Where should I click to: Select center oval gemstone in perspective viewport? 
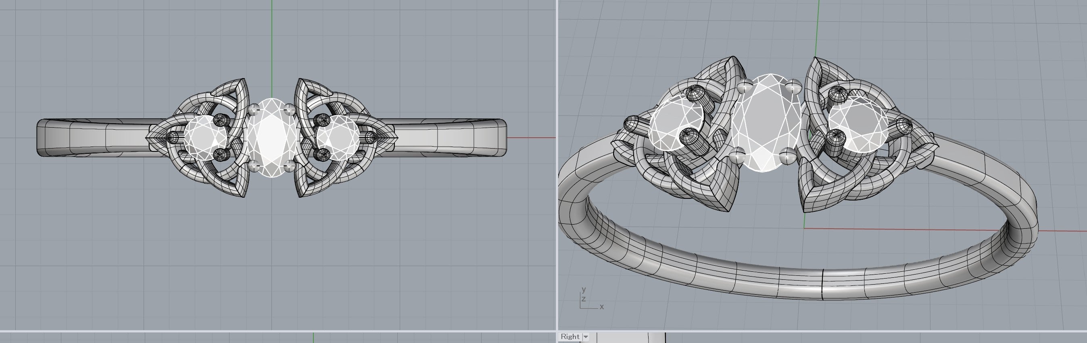click(766, 123)
